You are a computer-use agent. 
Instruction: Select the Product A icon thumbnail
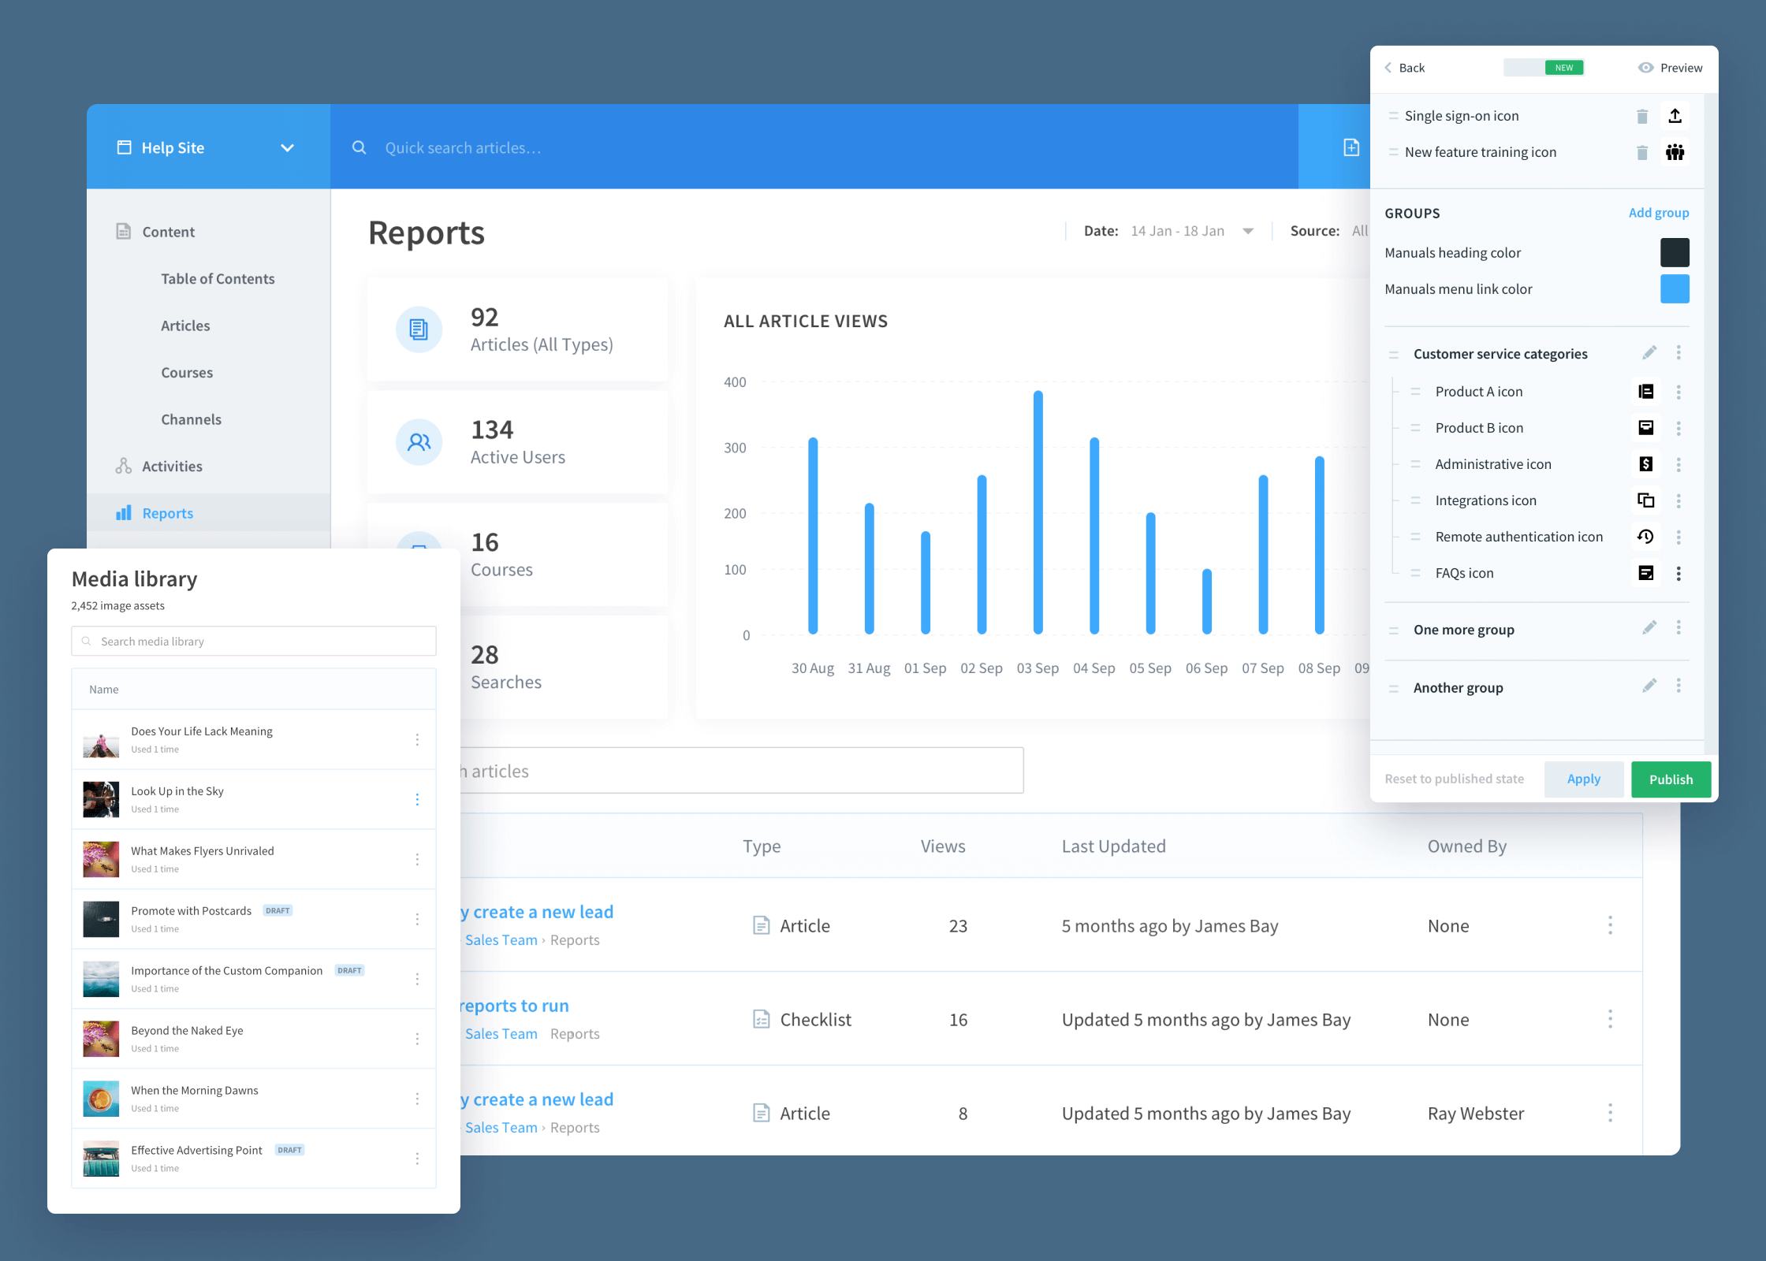1645,392
